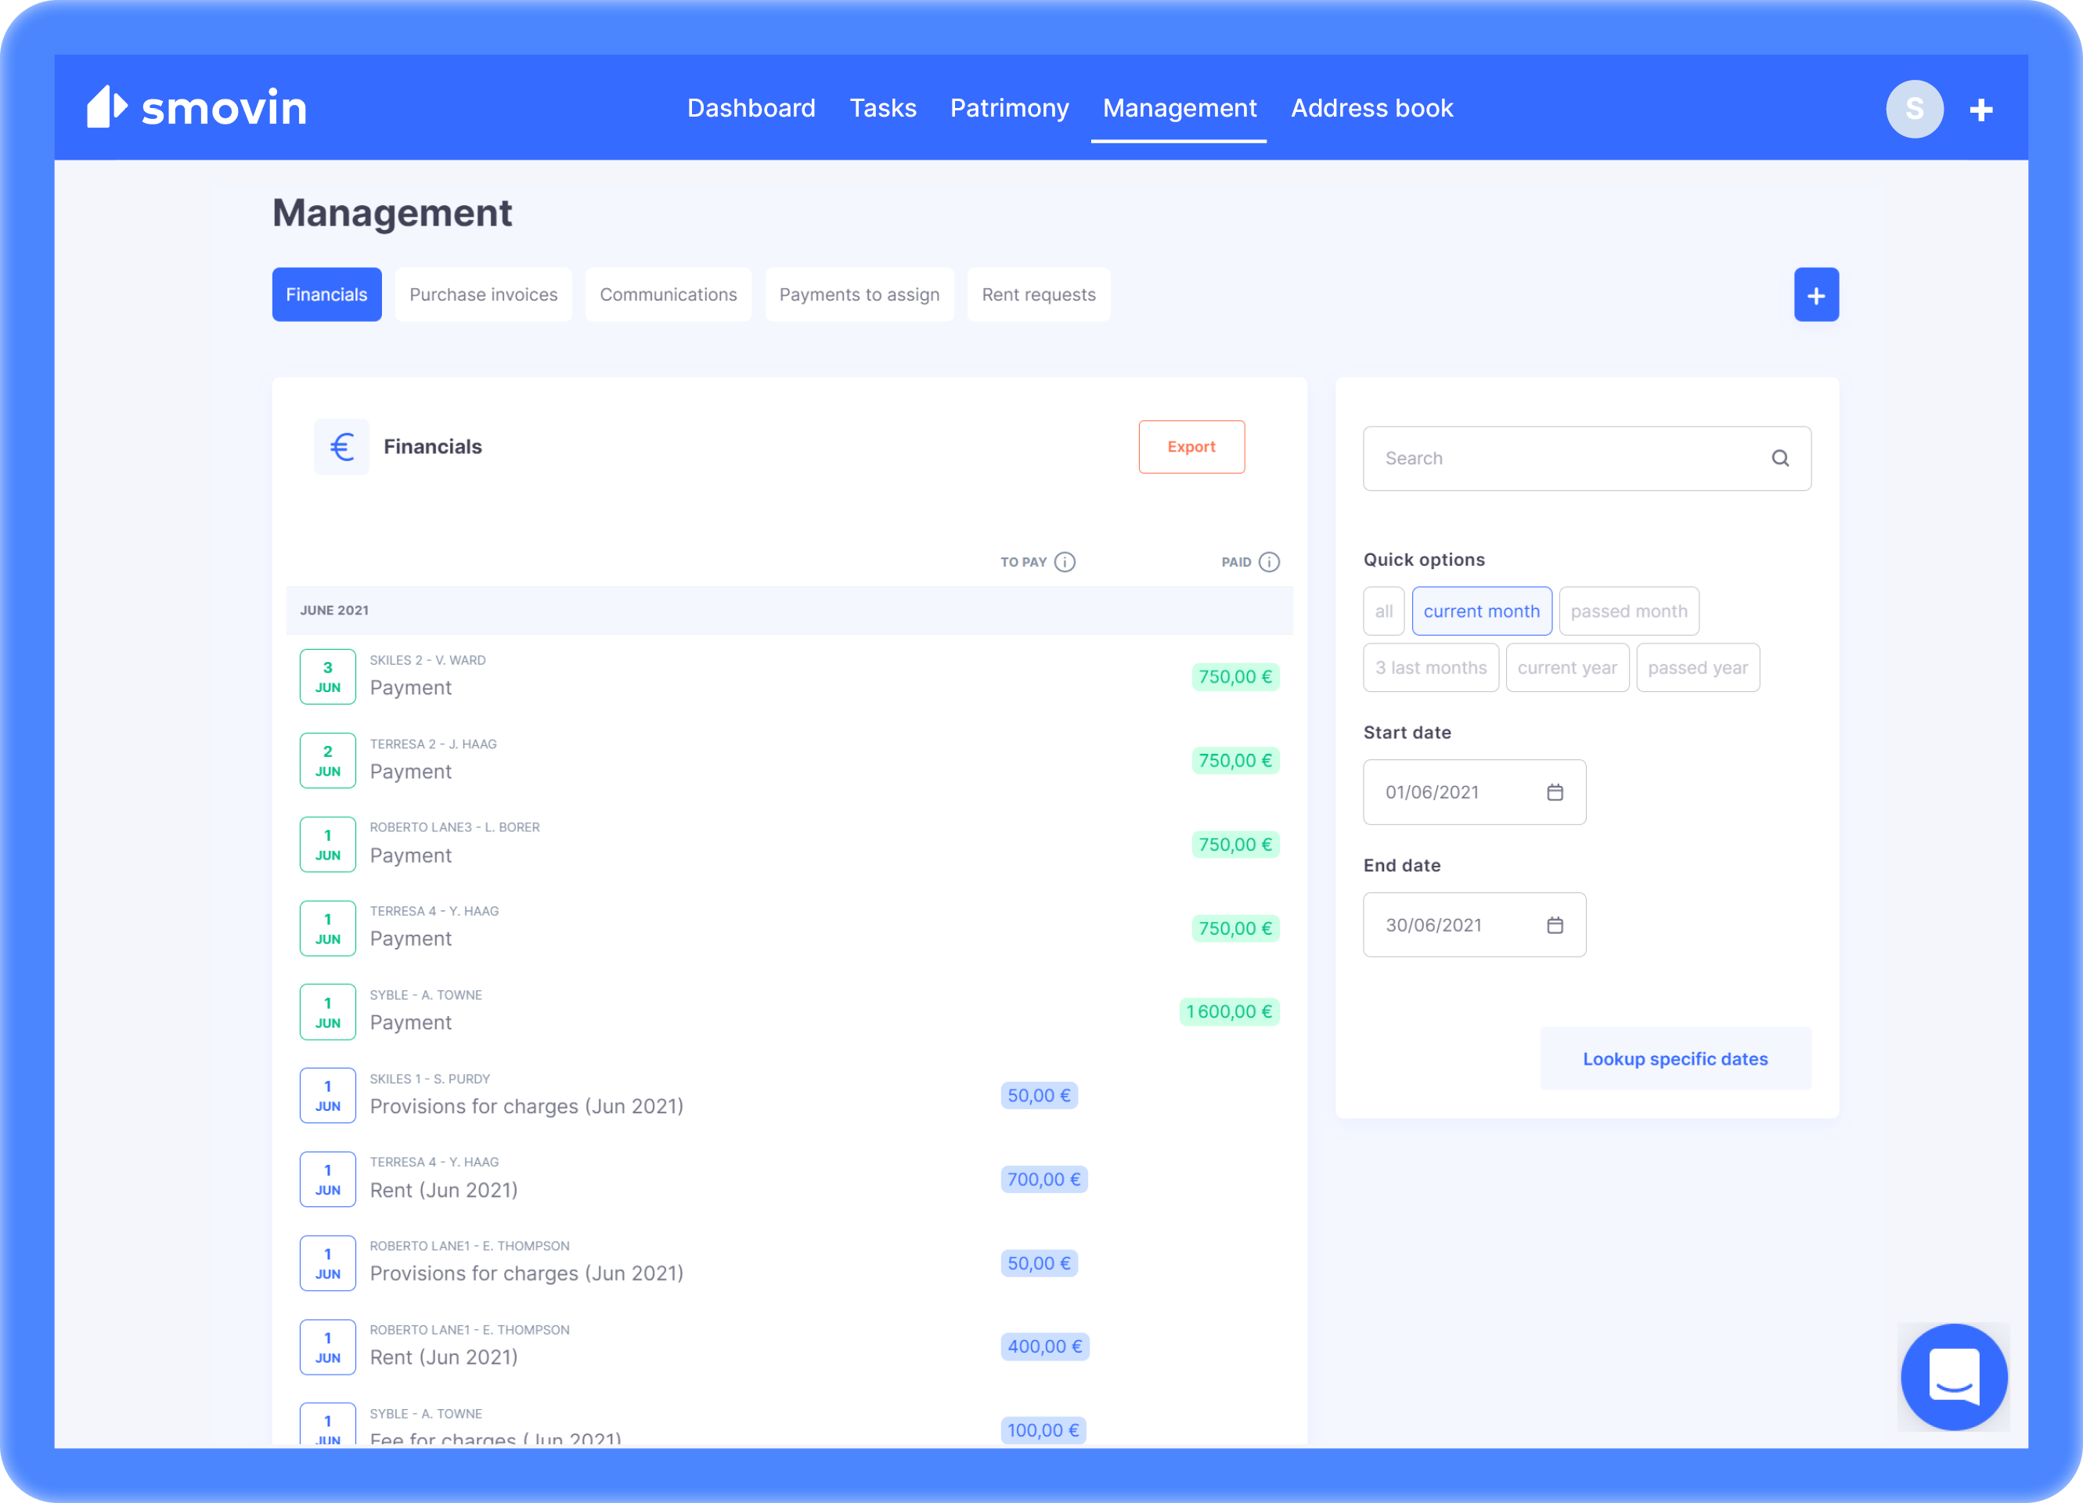Open the Communications tab
Viewport: 2083px width, 1503px height.
[x=668, y=293]
